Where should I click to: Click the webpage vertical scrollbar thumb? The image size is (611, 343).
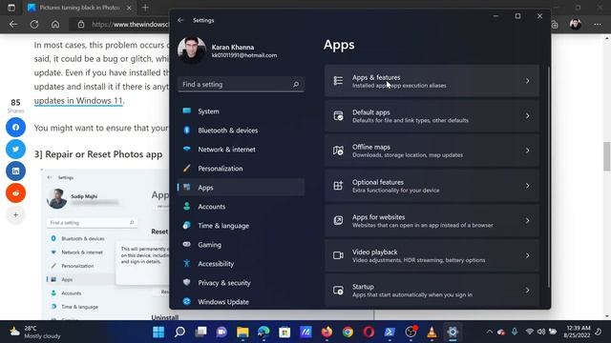click(607, 156)
